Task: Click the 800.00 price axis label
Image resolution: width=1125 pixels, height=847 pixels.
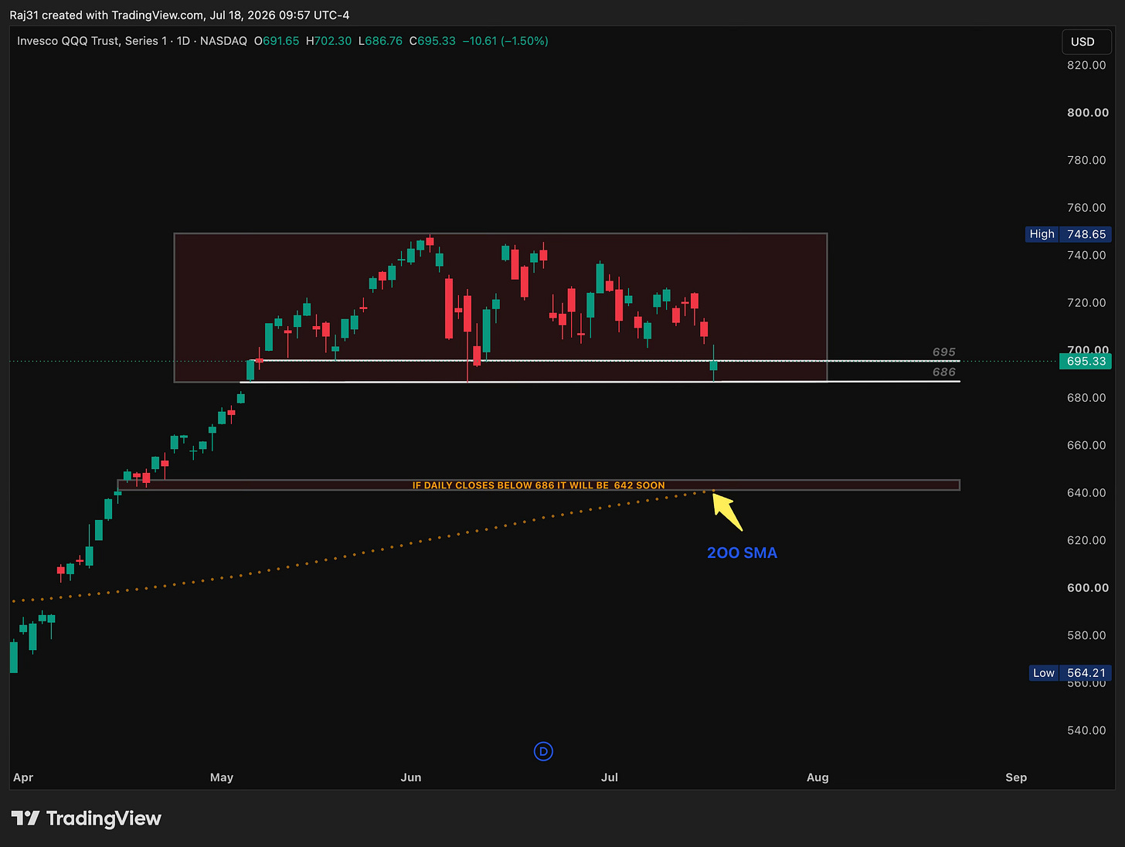Action: pyautogui.click(x=1087, y=113)
